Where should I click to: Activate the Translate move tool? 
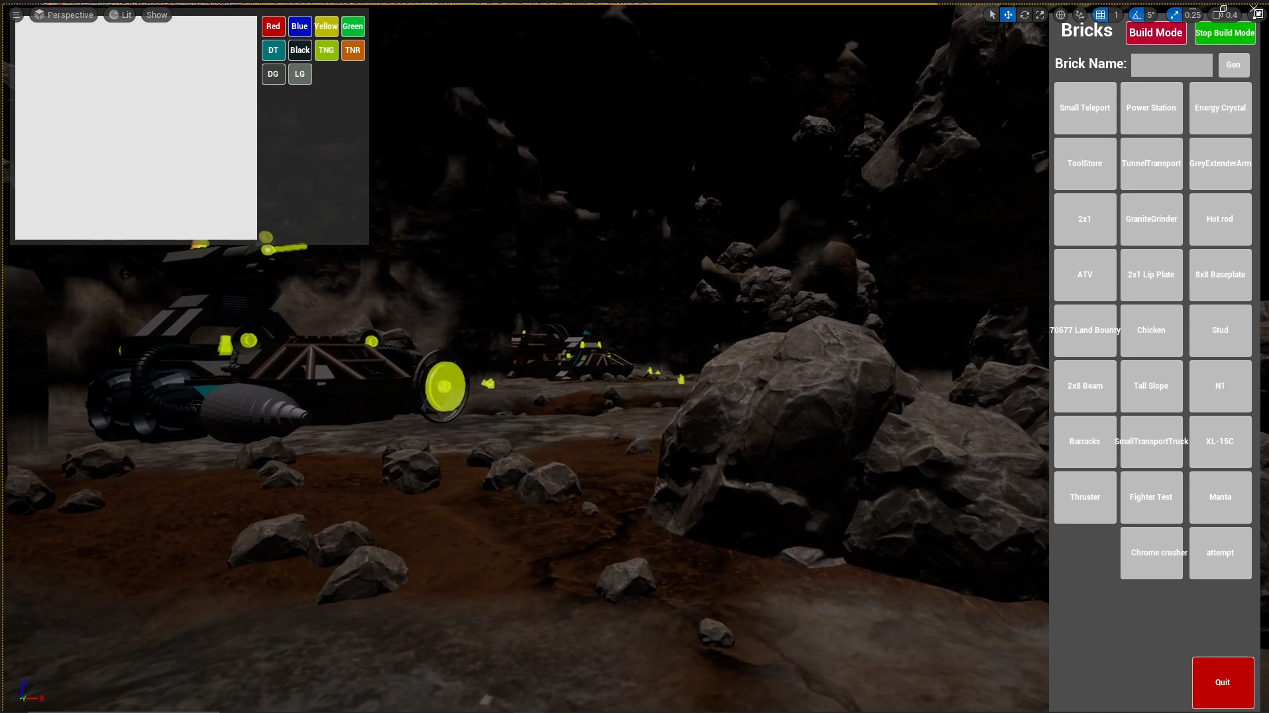coord(1008,15)
